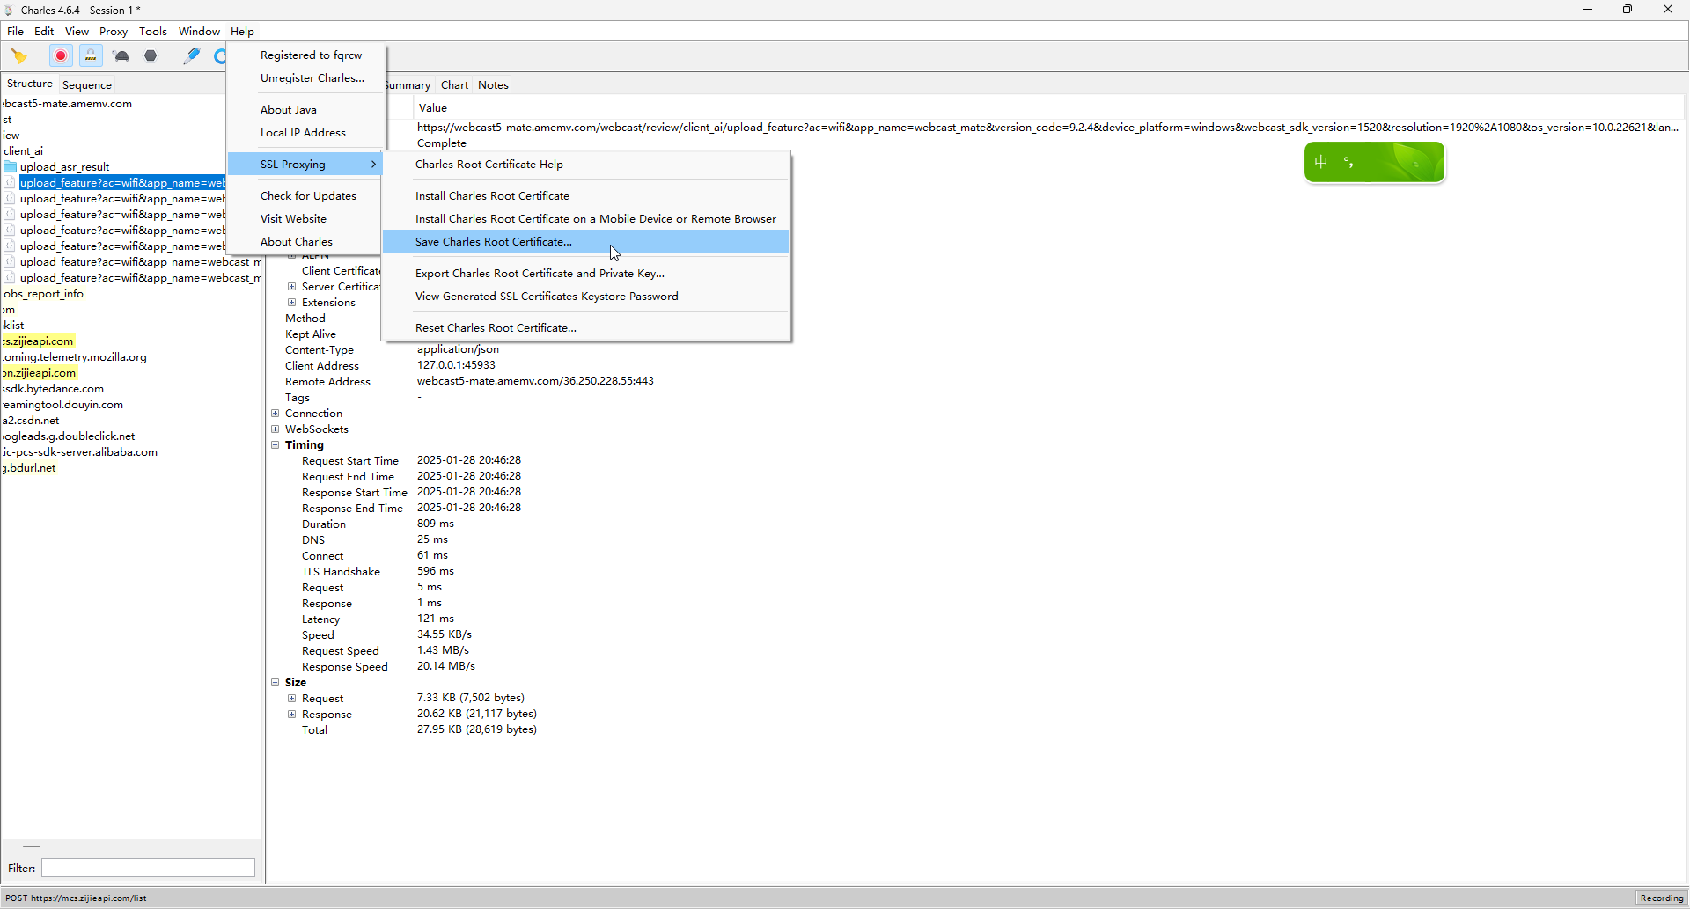Click the Remote Address value
The width and height of the screenshot is (1690, 909).
(535, 381)
